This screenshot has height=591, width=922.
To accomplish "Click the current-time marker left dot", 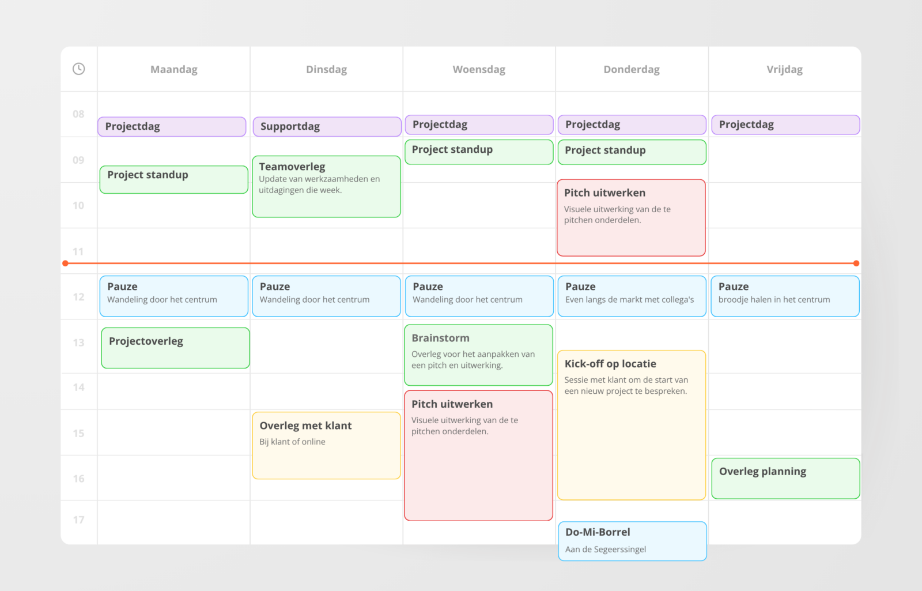I will tap(66, 263).
